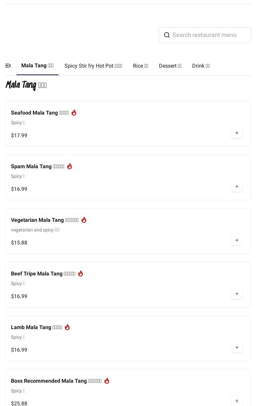Click the Beef Tripe Mala Tang name
This screenshot has width=256, height=406.
(43, 274)
